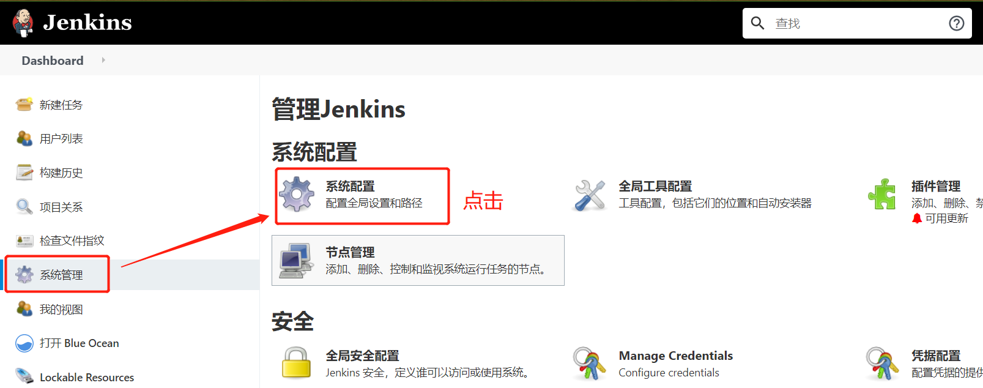
Task: Expand the Dashboard breadcrumb arrow
Action: (x=103, y=60)
